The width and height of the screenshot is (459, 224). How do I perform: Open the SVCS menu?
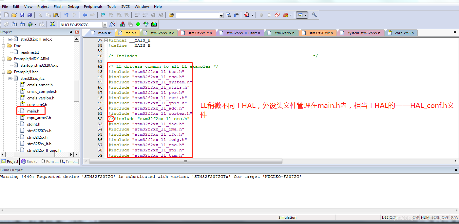pyautogui.click(x=125, y=7)
